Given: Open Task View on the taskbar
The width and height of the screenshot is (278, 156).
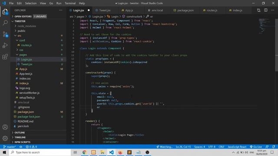Looking at the screenshot, I should point(75,152).
